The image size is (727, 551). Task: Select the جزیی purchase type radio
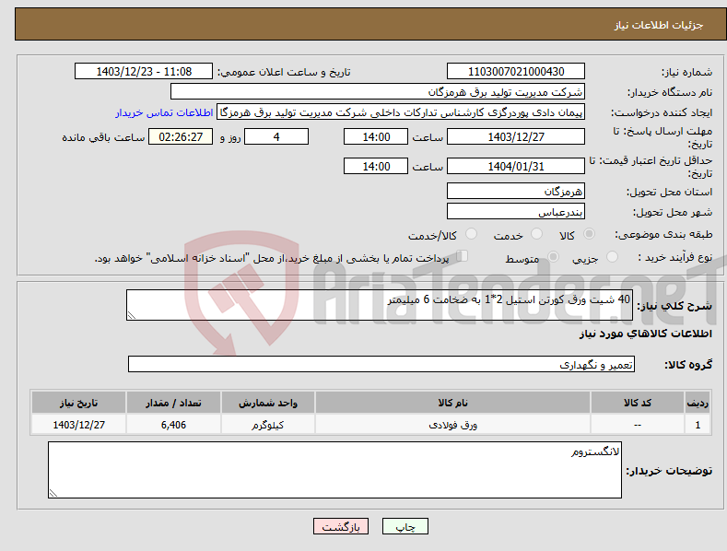click(612, 256)
